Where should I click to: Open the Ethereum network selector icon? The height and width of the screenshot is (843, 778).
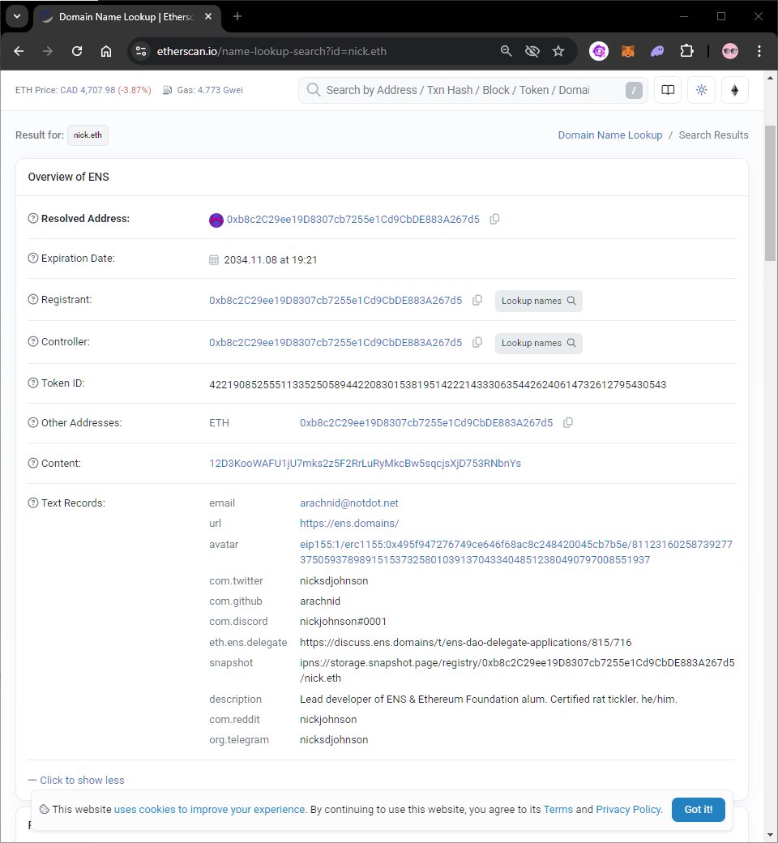pyautogui.click(x=734, y=90)
